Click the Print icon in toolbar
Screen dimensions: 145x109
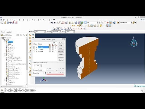tap(11, 23)
